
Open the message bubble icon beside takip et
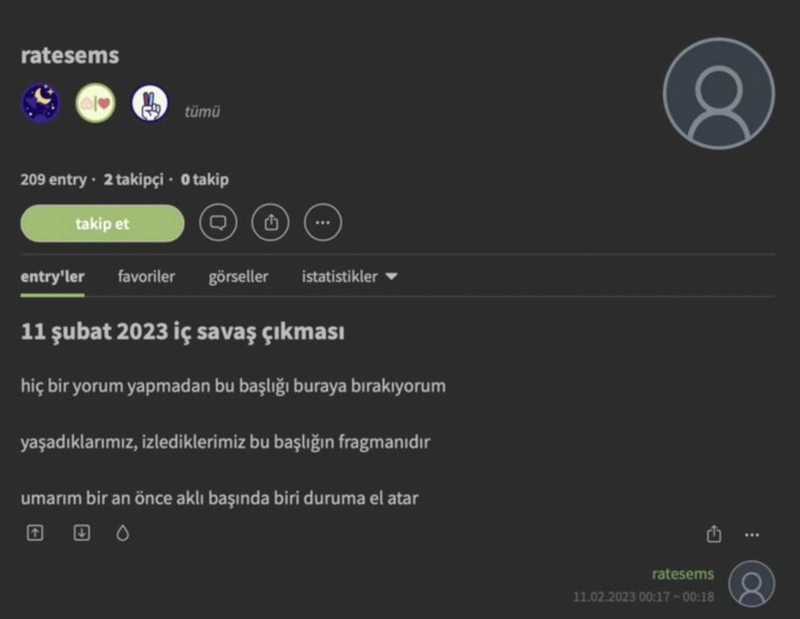click(218, 223)
